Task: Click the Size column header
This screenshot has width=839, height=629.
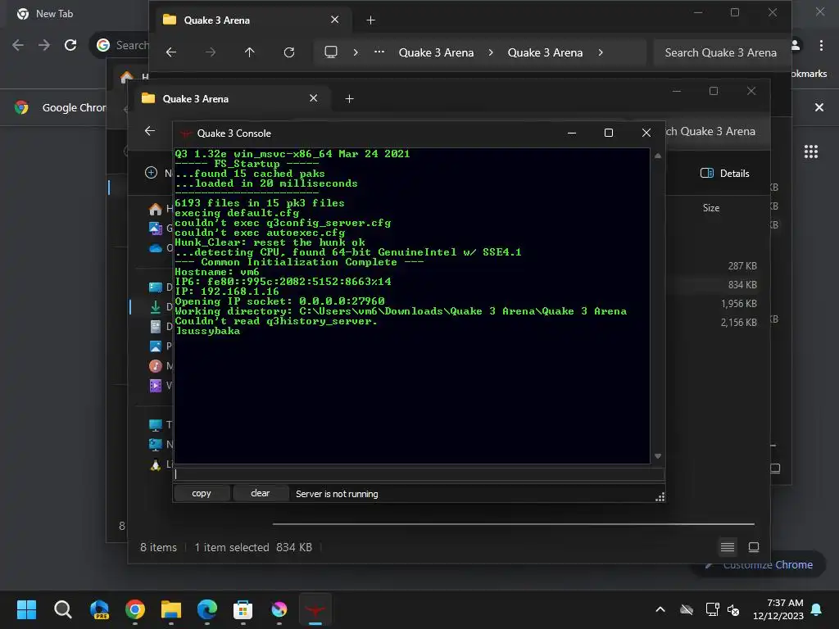Action: point(710,208)
